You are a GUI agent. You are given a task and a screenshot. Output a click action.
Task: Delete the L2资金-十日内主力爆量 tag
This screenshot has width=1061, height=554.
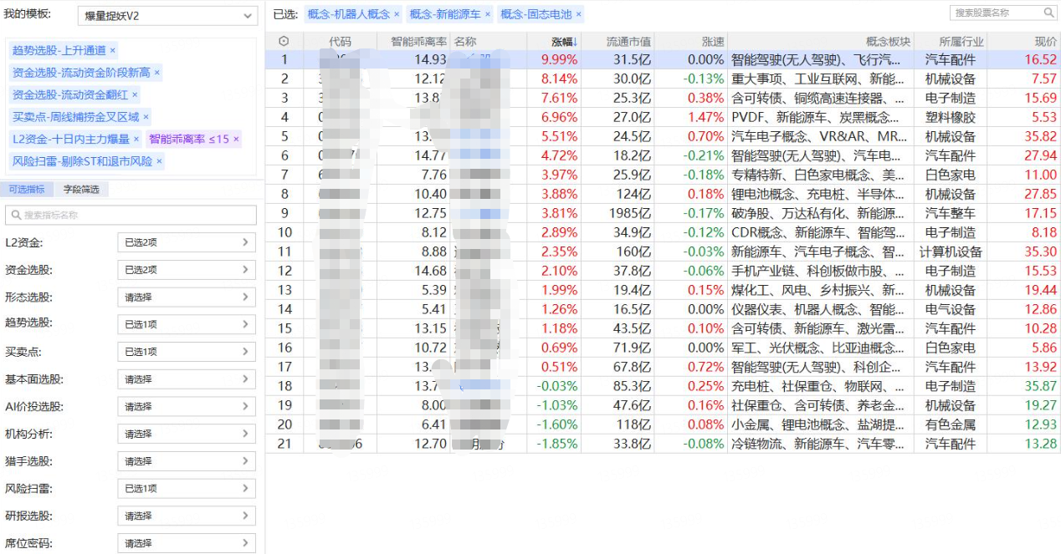[136, 140]
